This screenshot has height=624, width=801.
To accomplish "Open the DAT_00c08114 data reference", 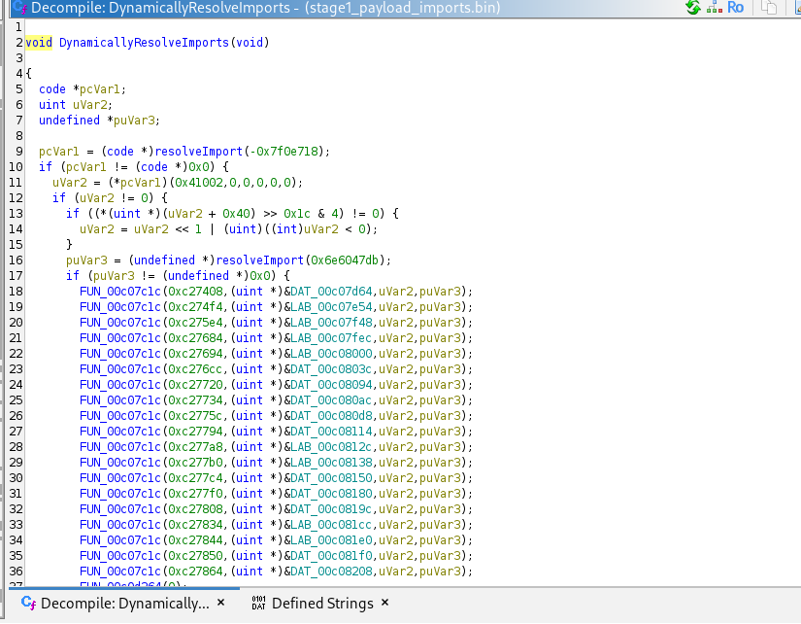I will point(331,432).
